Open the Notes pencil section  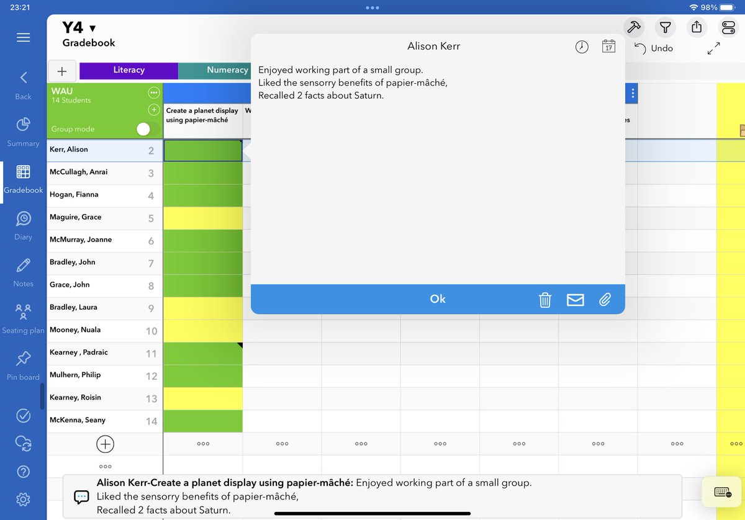coord(23,273)
